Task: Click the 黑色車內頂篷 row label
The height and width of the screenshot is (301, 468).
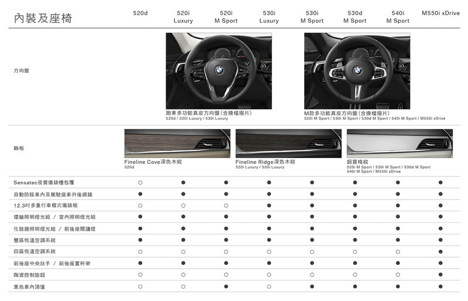Action: (29, 287)
